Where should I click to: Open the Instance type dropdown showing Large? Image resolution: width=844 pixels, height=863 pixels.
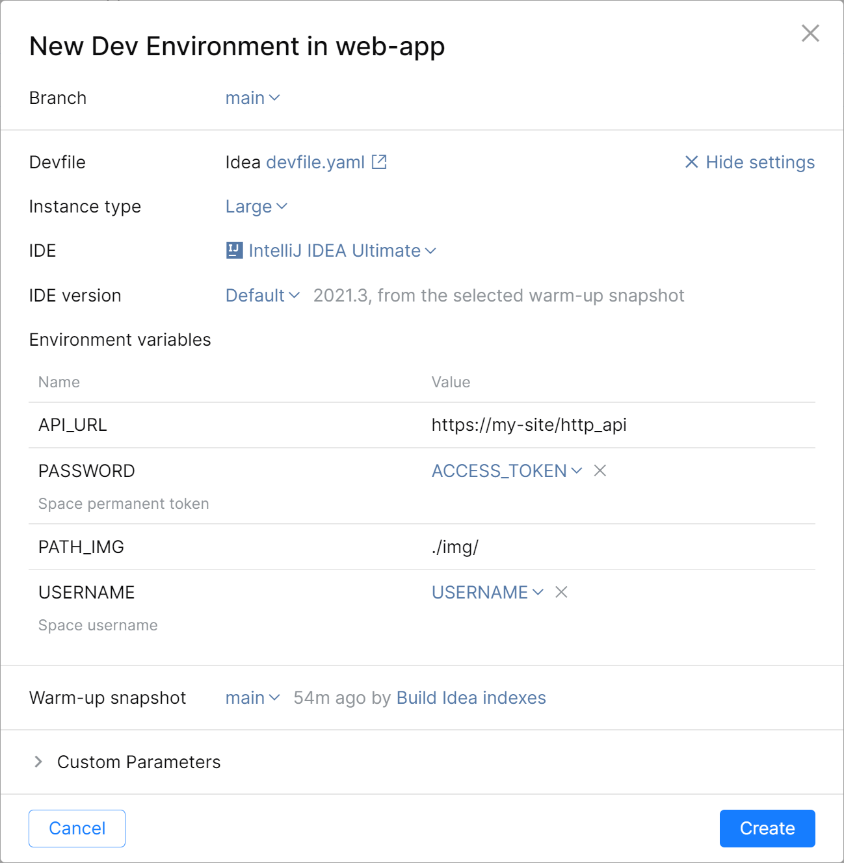tap(256, 206)
